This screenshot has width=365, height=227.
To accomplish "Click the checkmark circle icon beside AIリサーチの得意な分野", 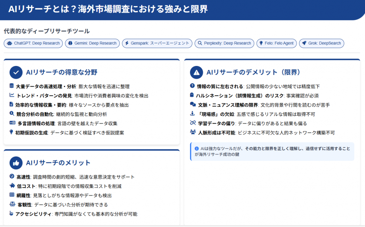I will tap(16, 72).
